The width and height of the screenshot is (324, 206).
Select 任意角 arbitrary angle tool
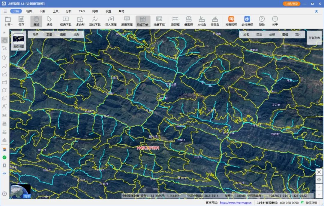[215, 21]
